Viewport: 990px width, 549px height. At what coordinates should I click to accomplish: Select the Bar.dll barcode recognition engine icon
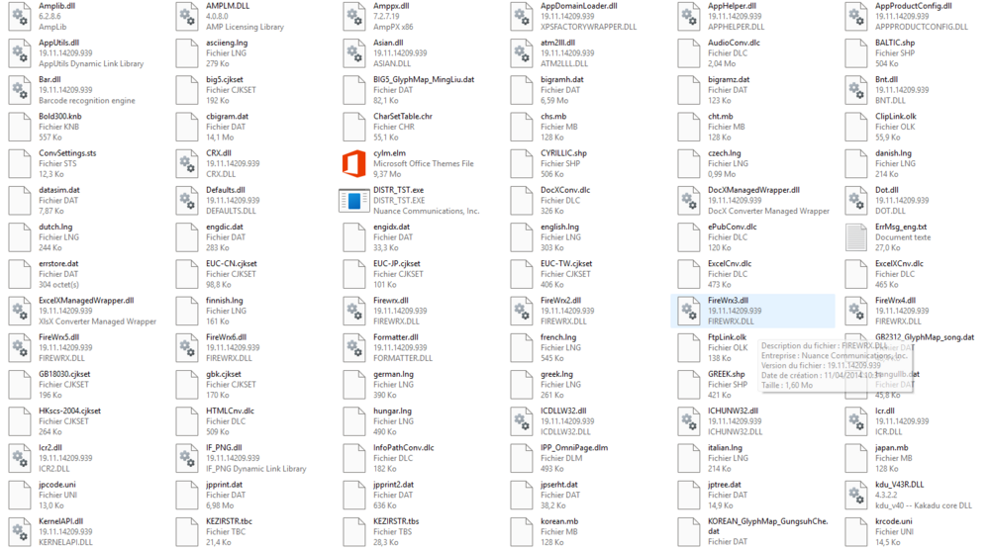pos(20,90)
